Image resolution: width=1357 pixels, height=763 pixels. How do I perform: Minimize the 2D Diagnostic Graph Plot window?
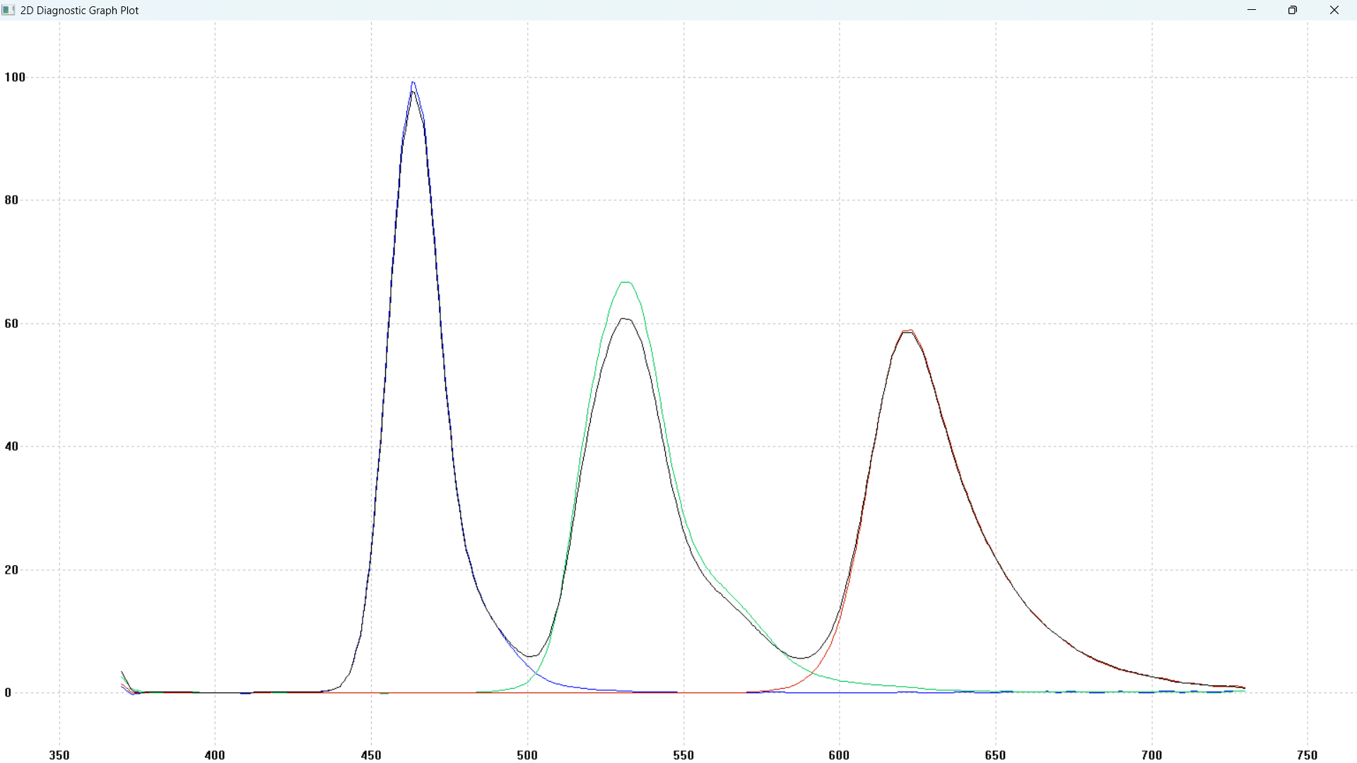(1252, 10)
